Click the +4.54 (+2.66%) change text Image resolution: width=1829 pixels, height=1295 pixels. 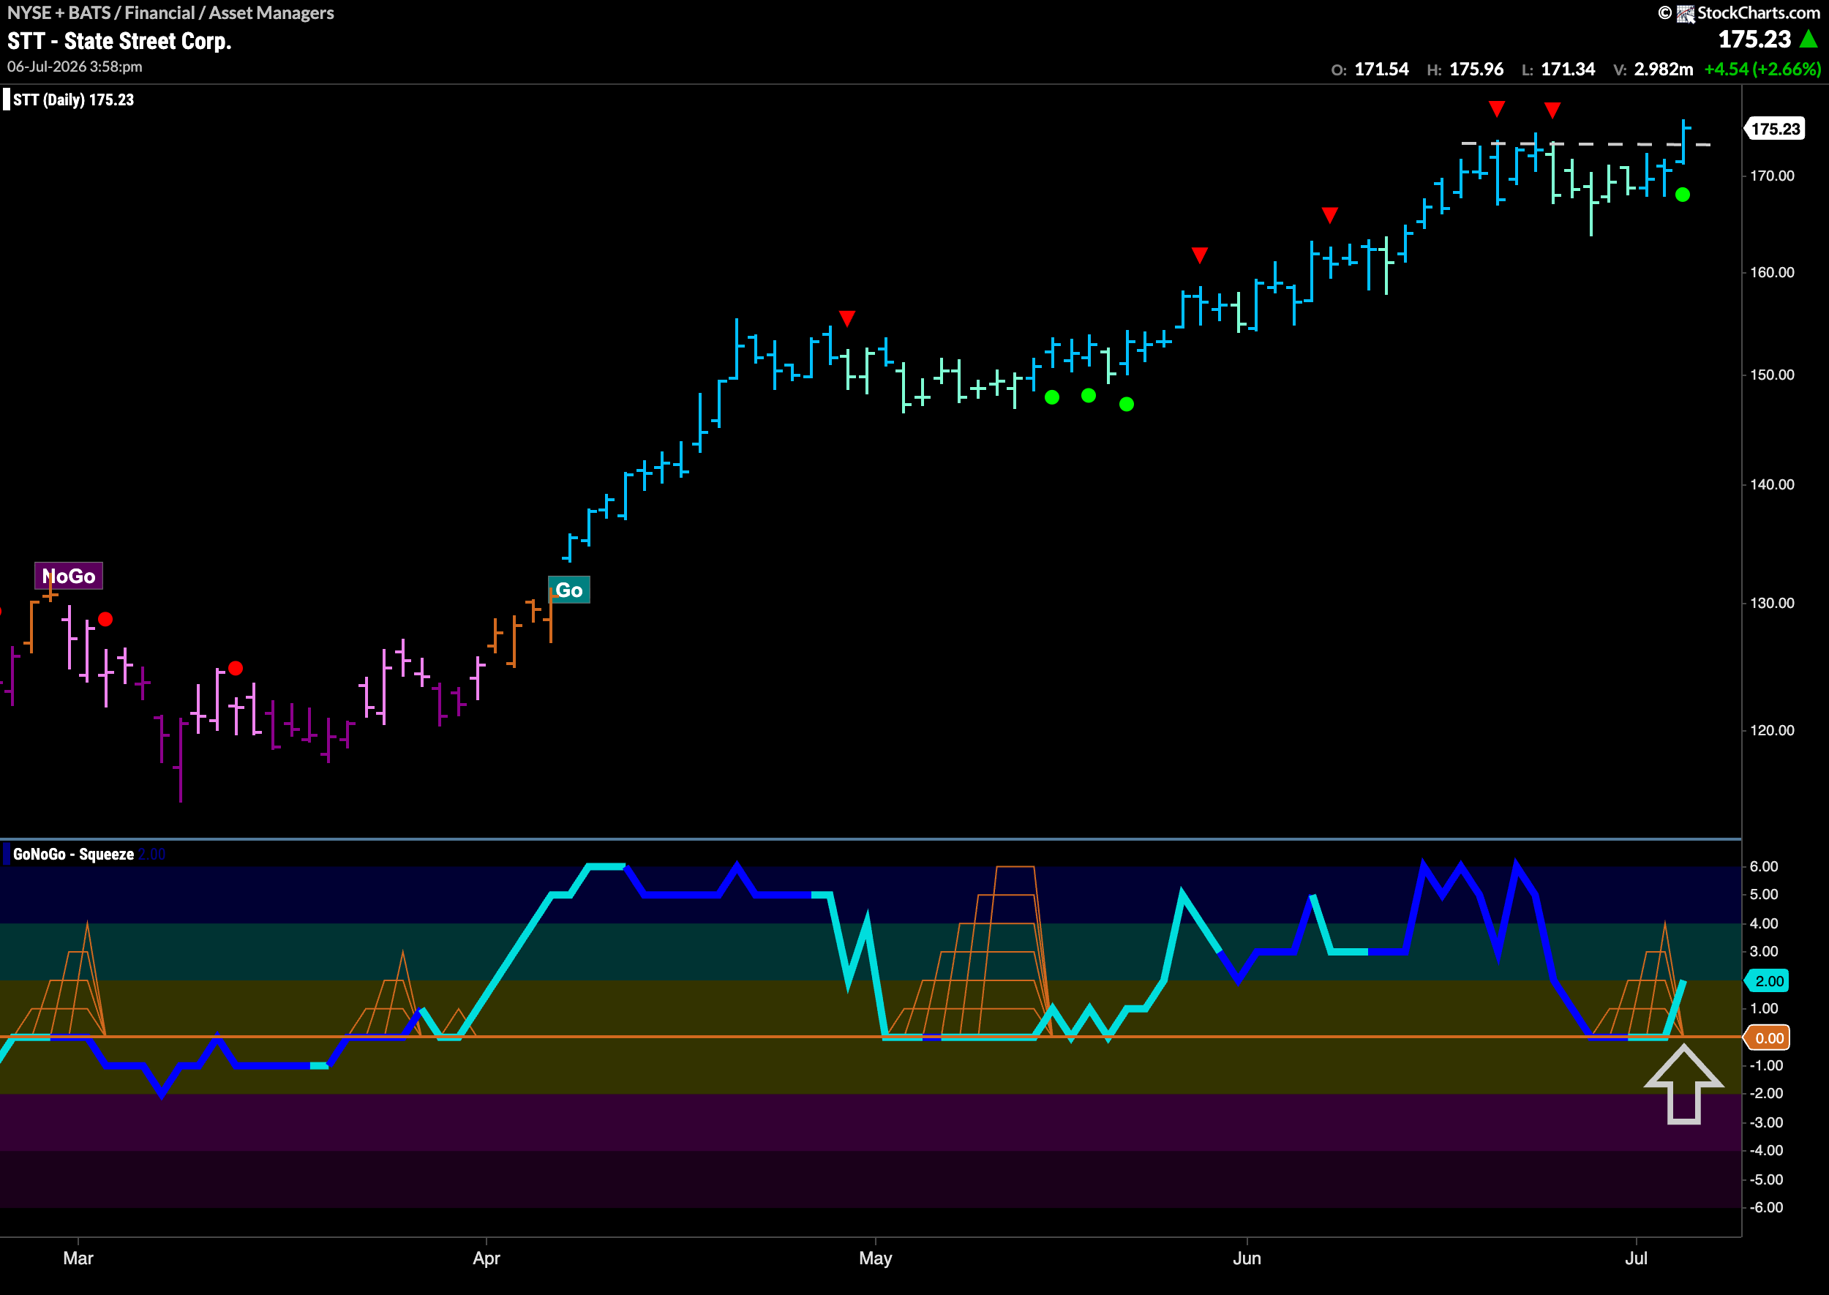(1762, 70)
